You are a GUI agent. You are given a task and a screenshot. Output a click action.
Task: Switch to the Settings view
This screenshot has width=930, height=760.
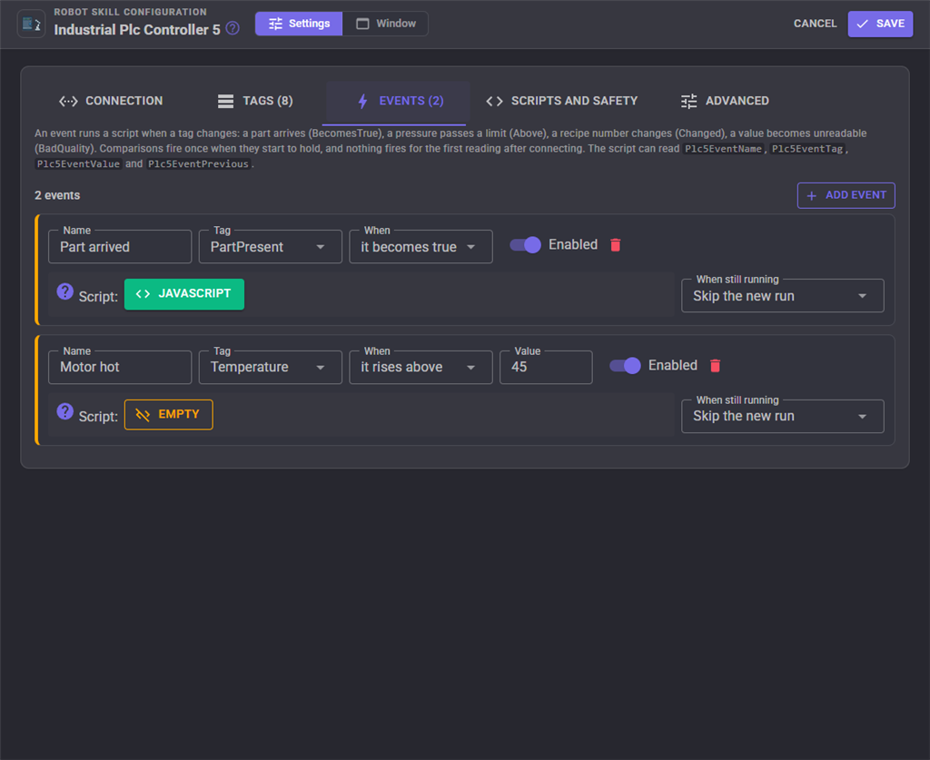[299, 24]
